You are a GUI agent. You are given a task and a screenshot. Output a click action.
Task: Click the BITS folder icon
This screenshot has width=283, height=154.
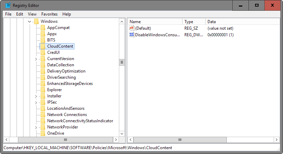[x=42, y=40]
